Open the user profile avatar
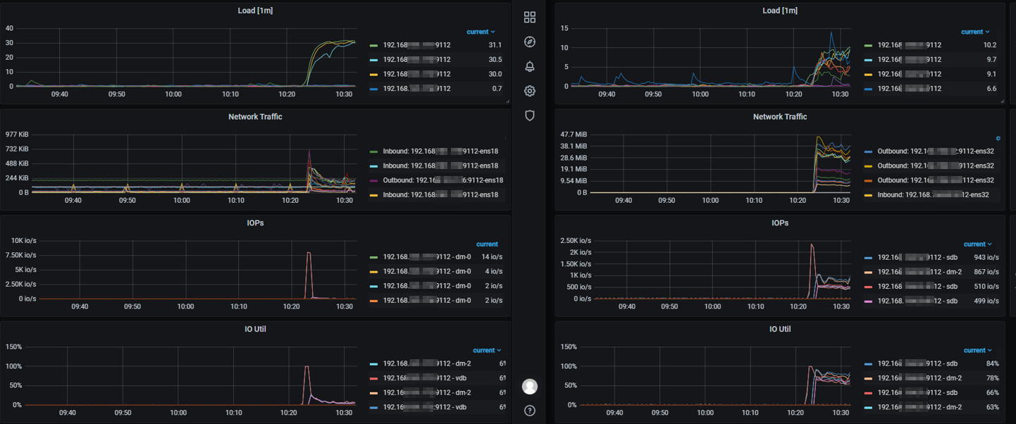Viewport: 1016px width, 424px height. [530, 386]
